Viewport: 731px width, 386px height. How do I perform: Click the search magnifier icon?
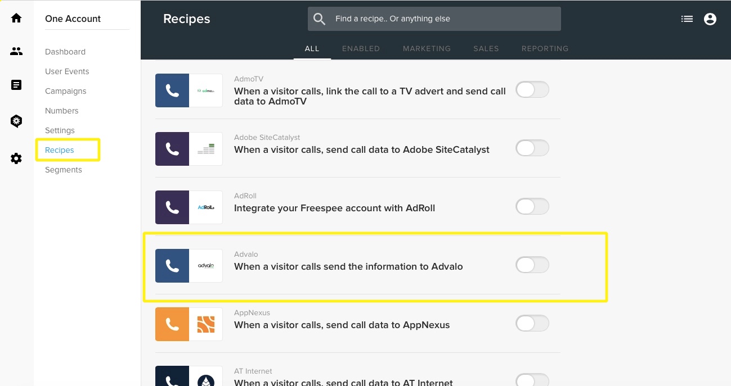coord(320,19)
